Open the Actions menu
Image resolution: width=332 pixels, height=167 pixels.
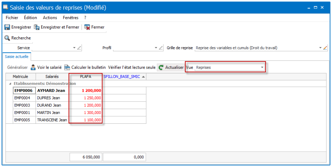(x=50, y=18)
